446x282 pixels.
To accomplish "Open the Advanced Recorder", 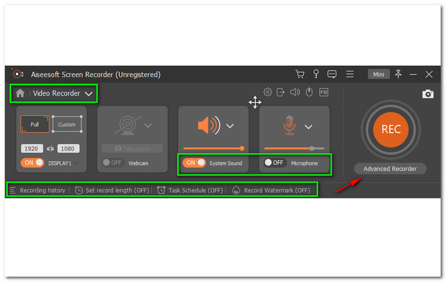I will pyautogui.click(x=390, y=168).
